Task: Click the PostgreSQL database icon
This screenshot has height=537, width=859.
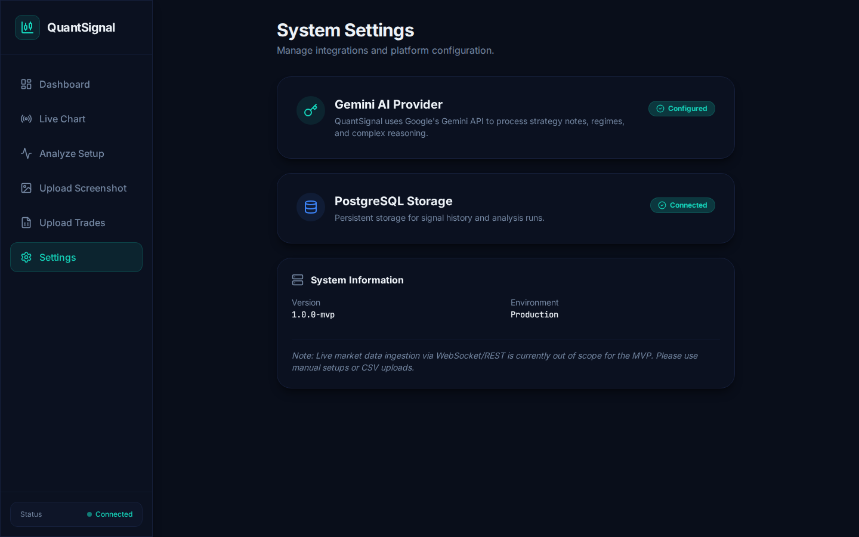Action: (x=311, y=207)
